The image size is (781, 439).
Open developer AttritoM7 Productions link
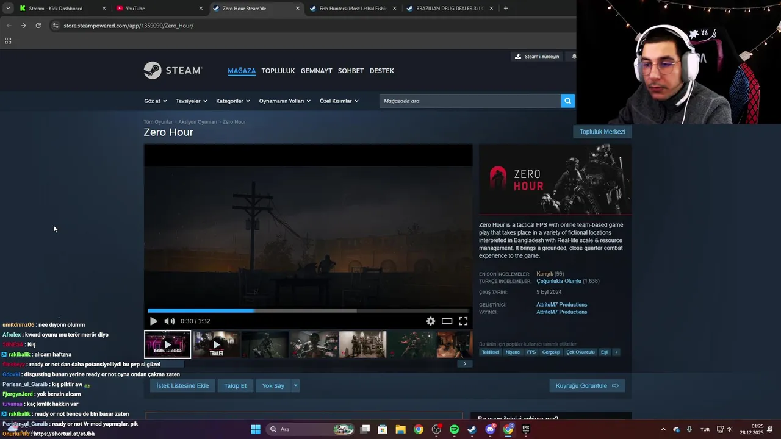[x=561, y=305]
